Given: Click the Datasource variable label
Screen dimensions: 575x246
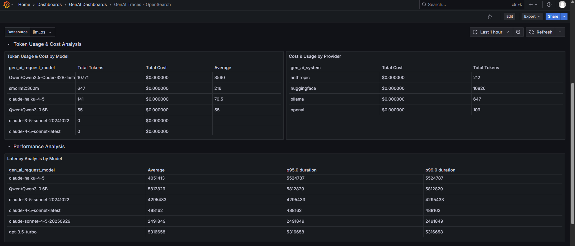Looking at the screenshot, I should pyautogui.click(x=17, y=32).
